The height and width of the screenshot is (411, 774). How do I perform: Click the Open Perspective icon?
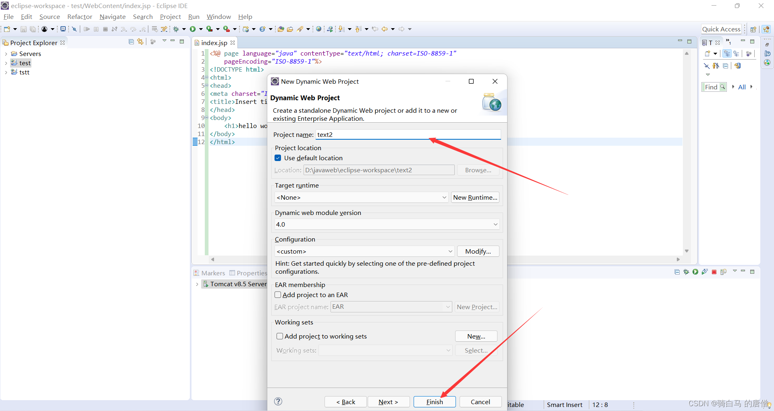[x=753, y=29]
